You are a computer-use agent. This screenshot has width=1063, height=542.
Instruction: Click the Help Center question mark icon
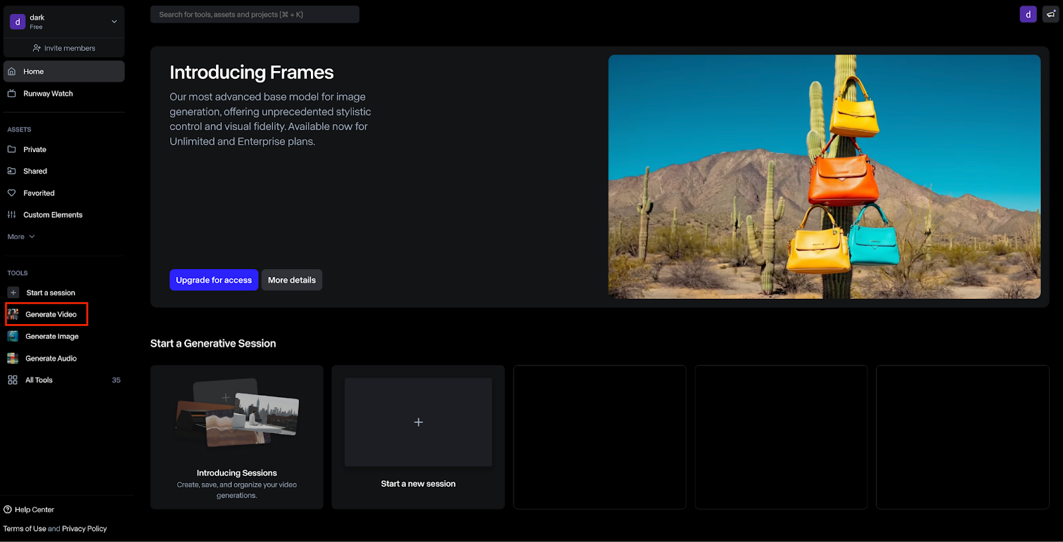tap(8, 509)
